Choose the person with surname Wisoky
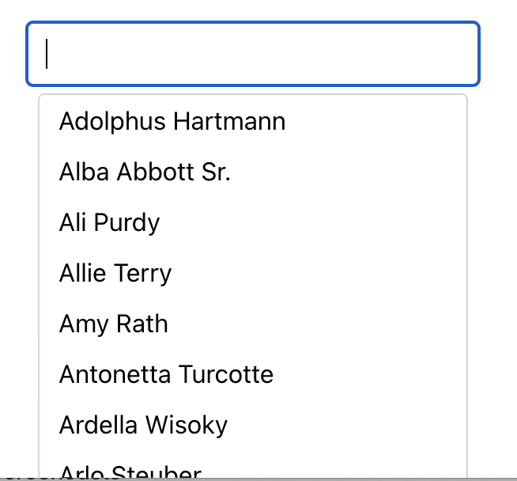 tap(143, 425)
